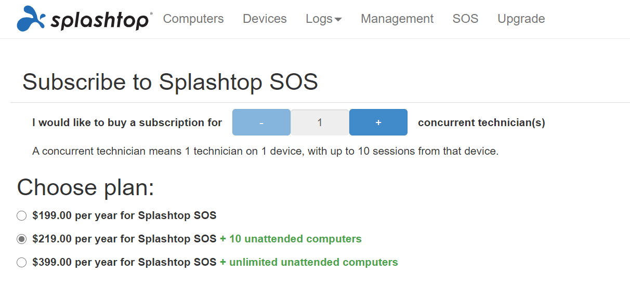Open the Upgrade link in the navbar

pyautogui.click(x=521, y=19)
